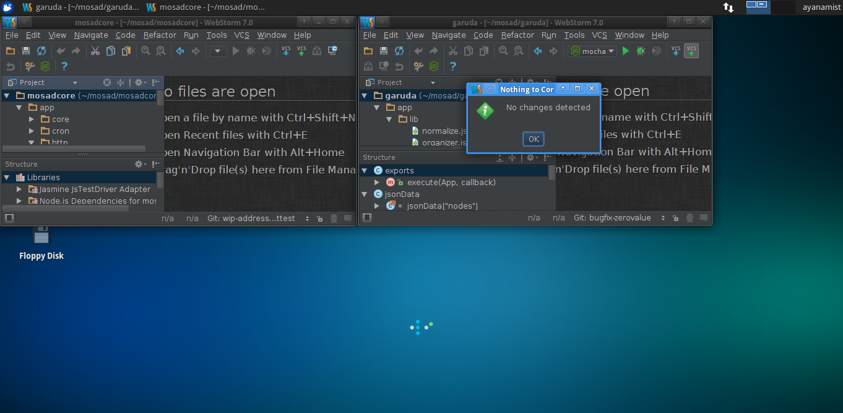
Task: Expand the core folder in mosadcore project tree
Action: click(32, 120)
